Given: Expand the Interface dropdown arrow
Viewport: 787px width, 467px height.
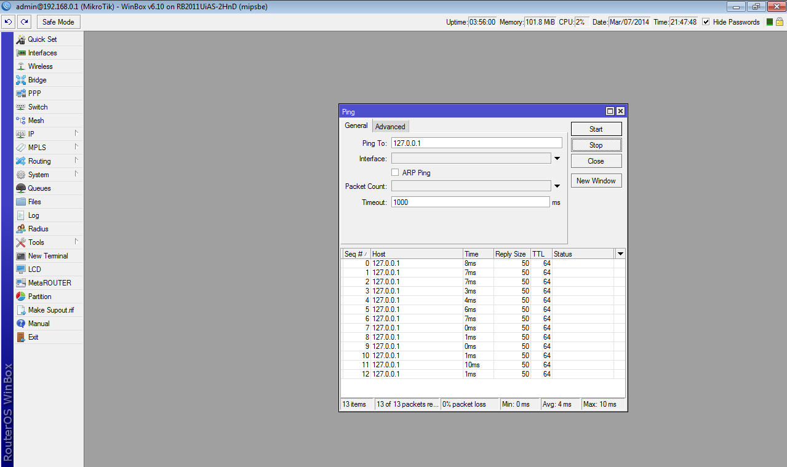Looking at the screenshot, I should (557, 159).
